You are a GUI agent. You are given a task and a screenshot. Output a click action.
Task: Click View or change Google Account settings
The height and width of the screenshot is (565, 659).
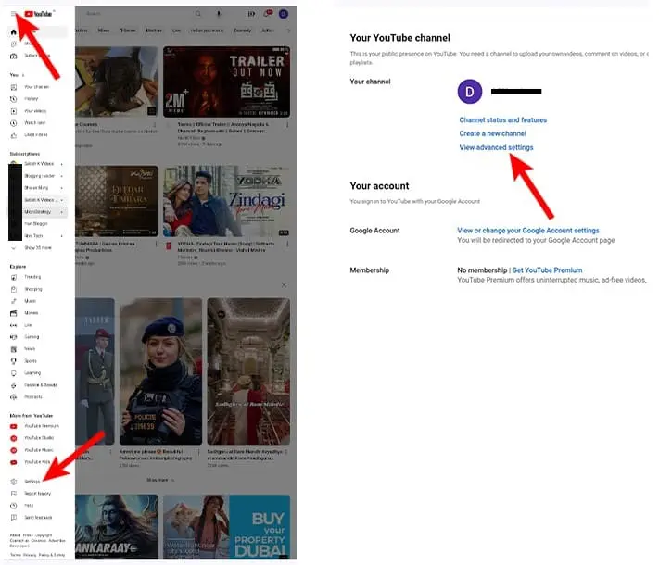tap(528, 231)
